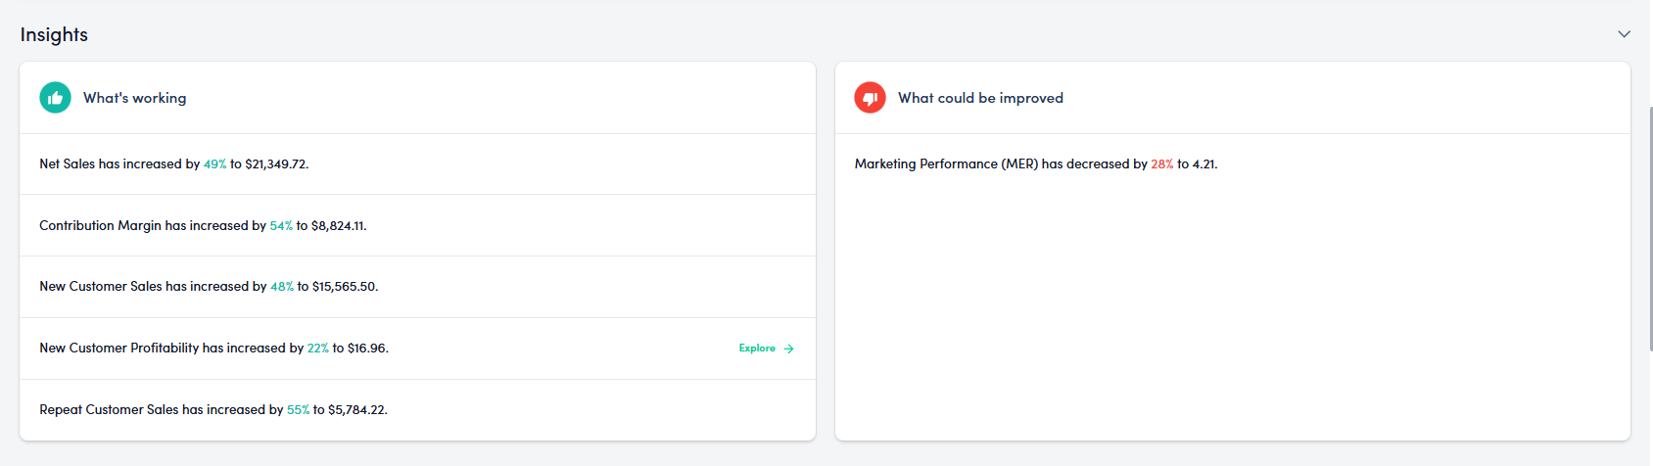Open the Explore link for New Customer Profitability
Screen dimensions: 1653x466
(x=757, y=349)
